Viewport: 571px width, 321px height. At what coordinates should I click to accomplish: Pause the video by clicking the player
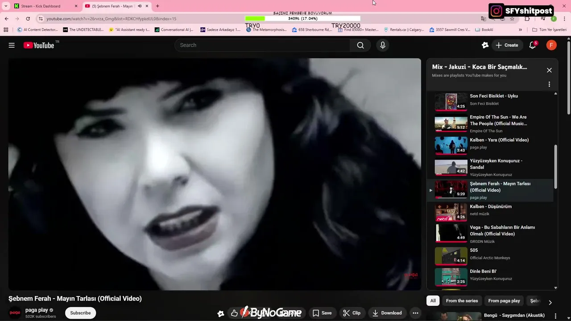pyautogui.click(x=215, y=174)
